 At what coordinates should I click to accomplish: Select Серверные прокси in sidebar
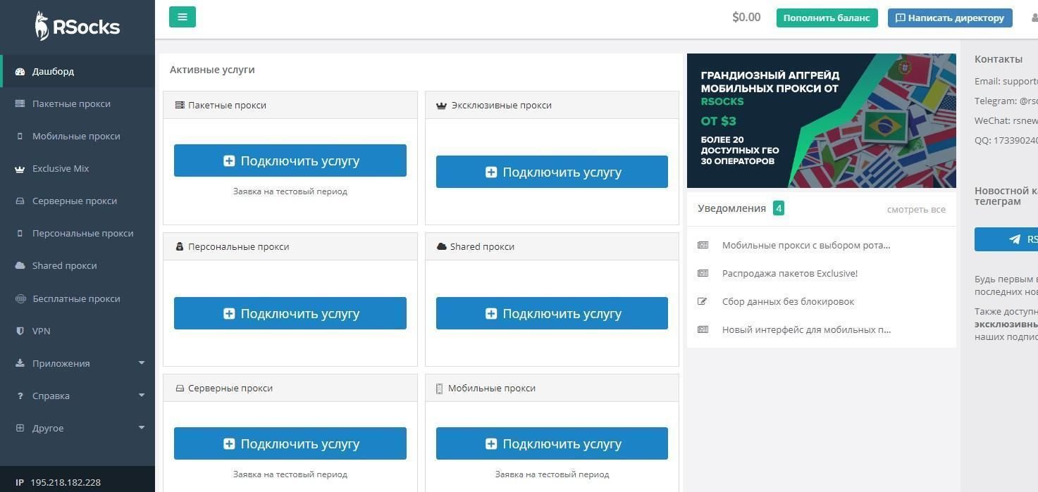click(x=78, y=201)
